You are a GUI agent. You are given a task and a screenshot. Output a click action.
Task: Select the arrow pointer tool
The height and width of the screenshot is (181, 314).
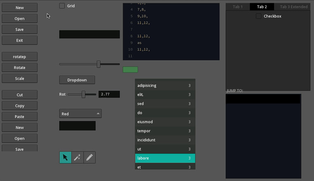click(65, 157)
